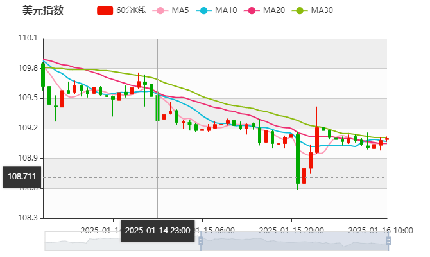Screen dimensions: 430x257
Task: Click the MA10 legend text label
Action: pos(226,10)
